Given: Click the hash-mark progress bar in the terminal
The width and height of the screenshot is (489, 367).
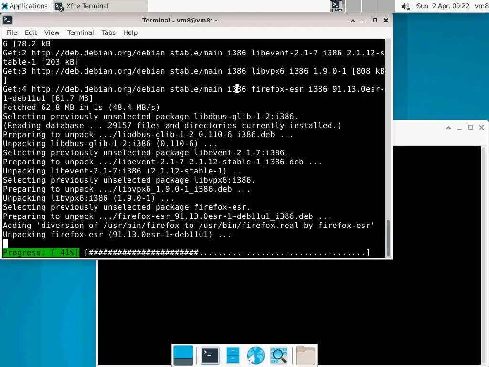Looking at the screenshot, I should pos(227,252).
